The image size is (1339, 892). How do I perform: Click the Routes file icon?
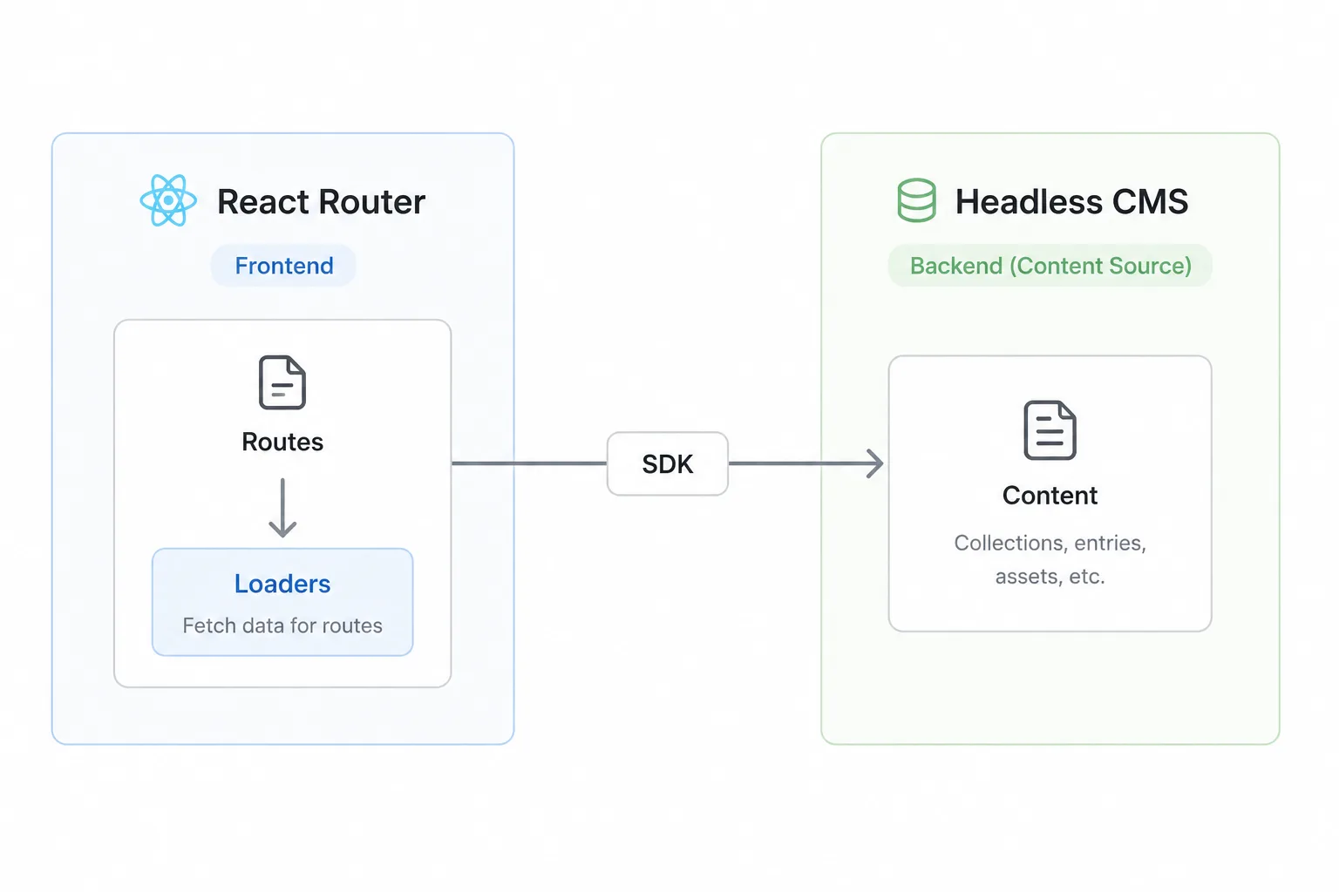[x=282, y=382]
